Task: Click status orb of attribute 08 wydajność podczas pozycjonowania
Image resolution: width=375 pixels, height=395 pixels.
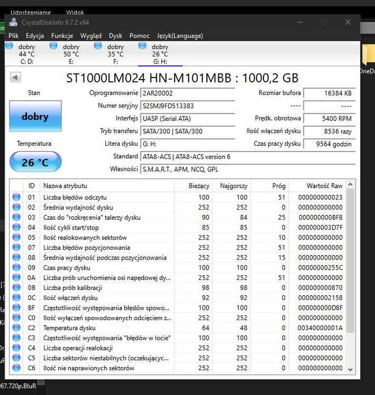Action: click(x=16, y=258)
